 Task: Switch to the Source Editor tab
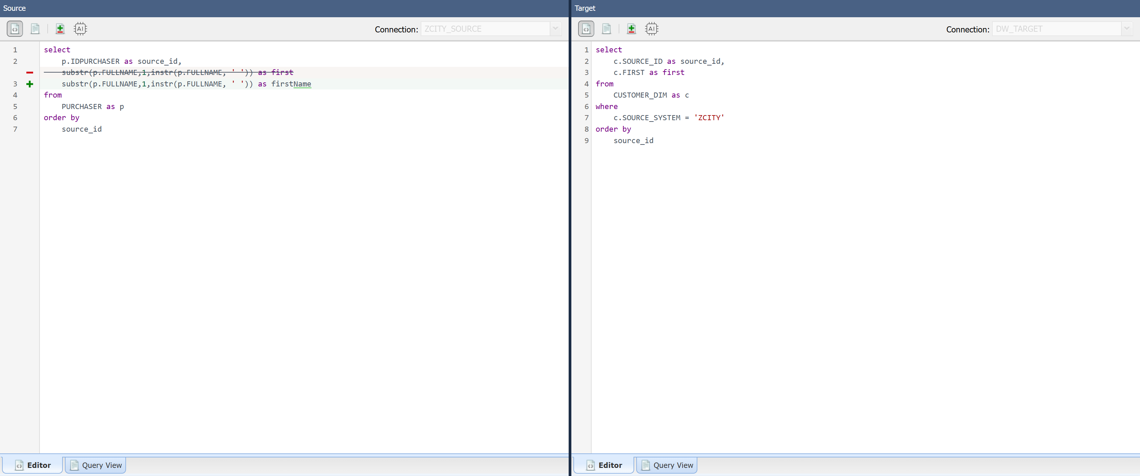pos(33,465)
